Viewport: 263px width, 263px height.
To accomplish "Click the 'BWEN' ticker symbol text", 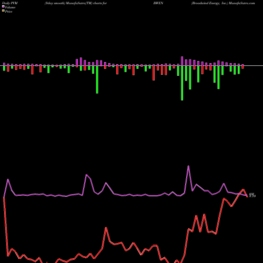I will pos(158,3).
